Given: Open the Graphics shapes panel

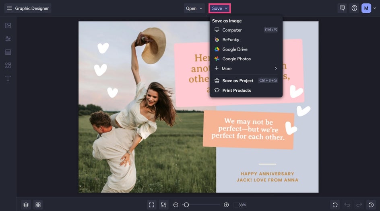Looking at the screenshot, I should [8, 66].
